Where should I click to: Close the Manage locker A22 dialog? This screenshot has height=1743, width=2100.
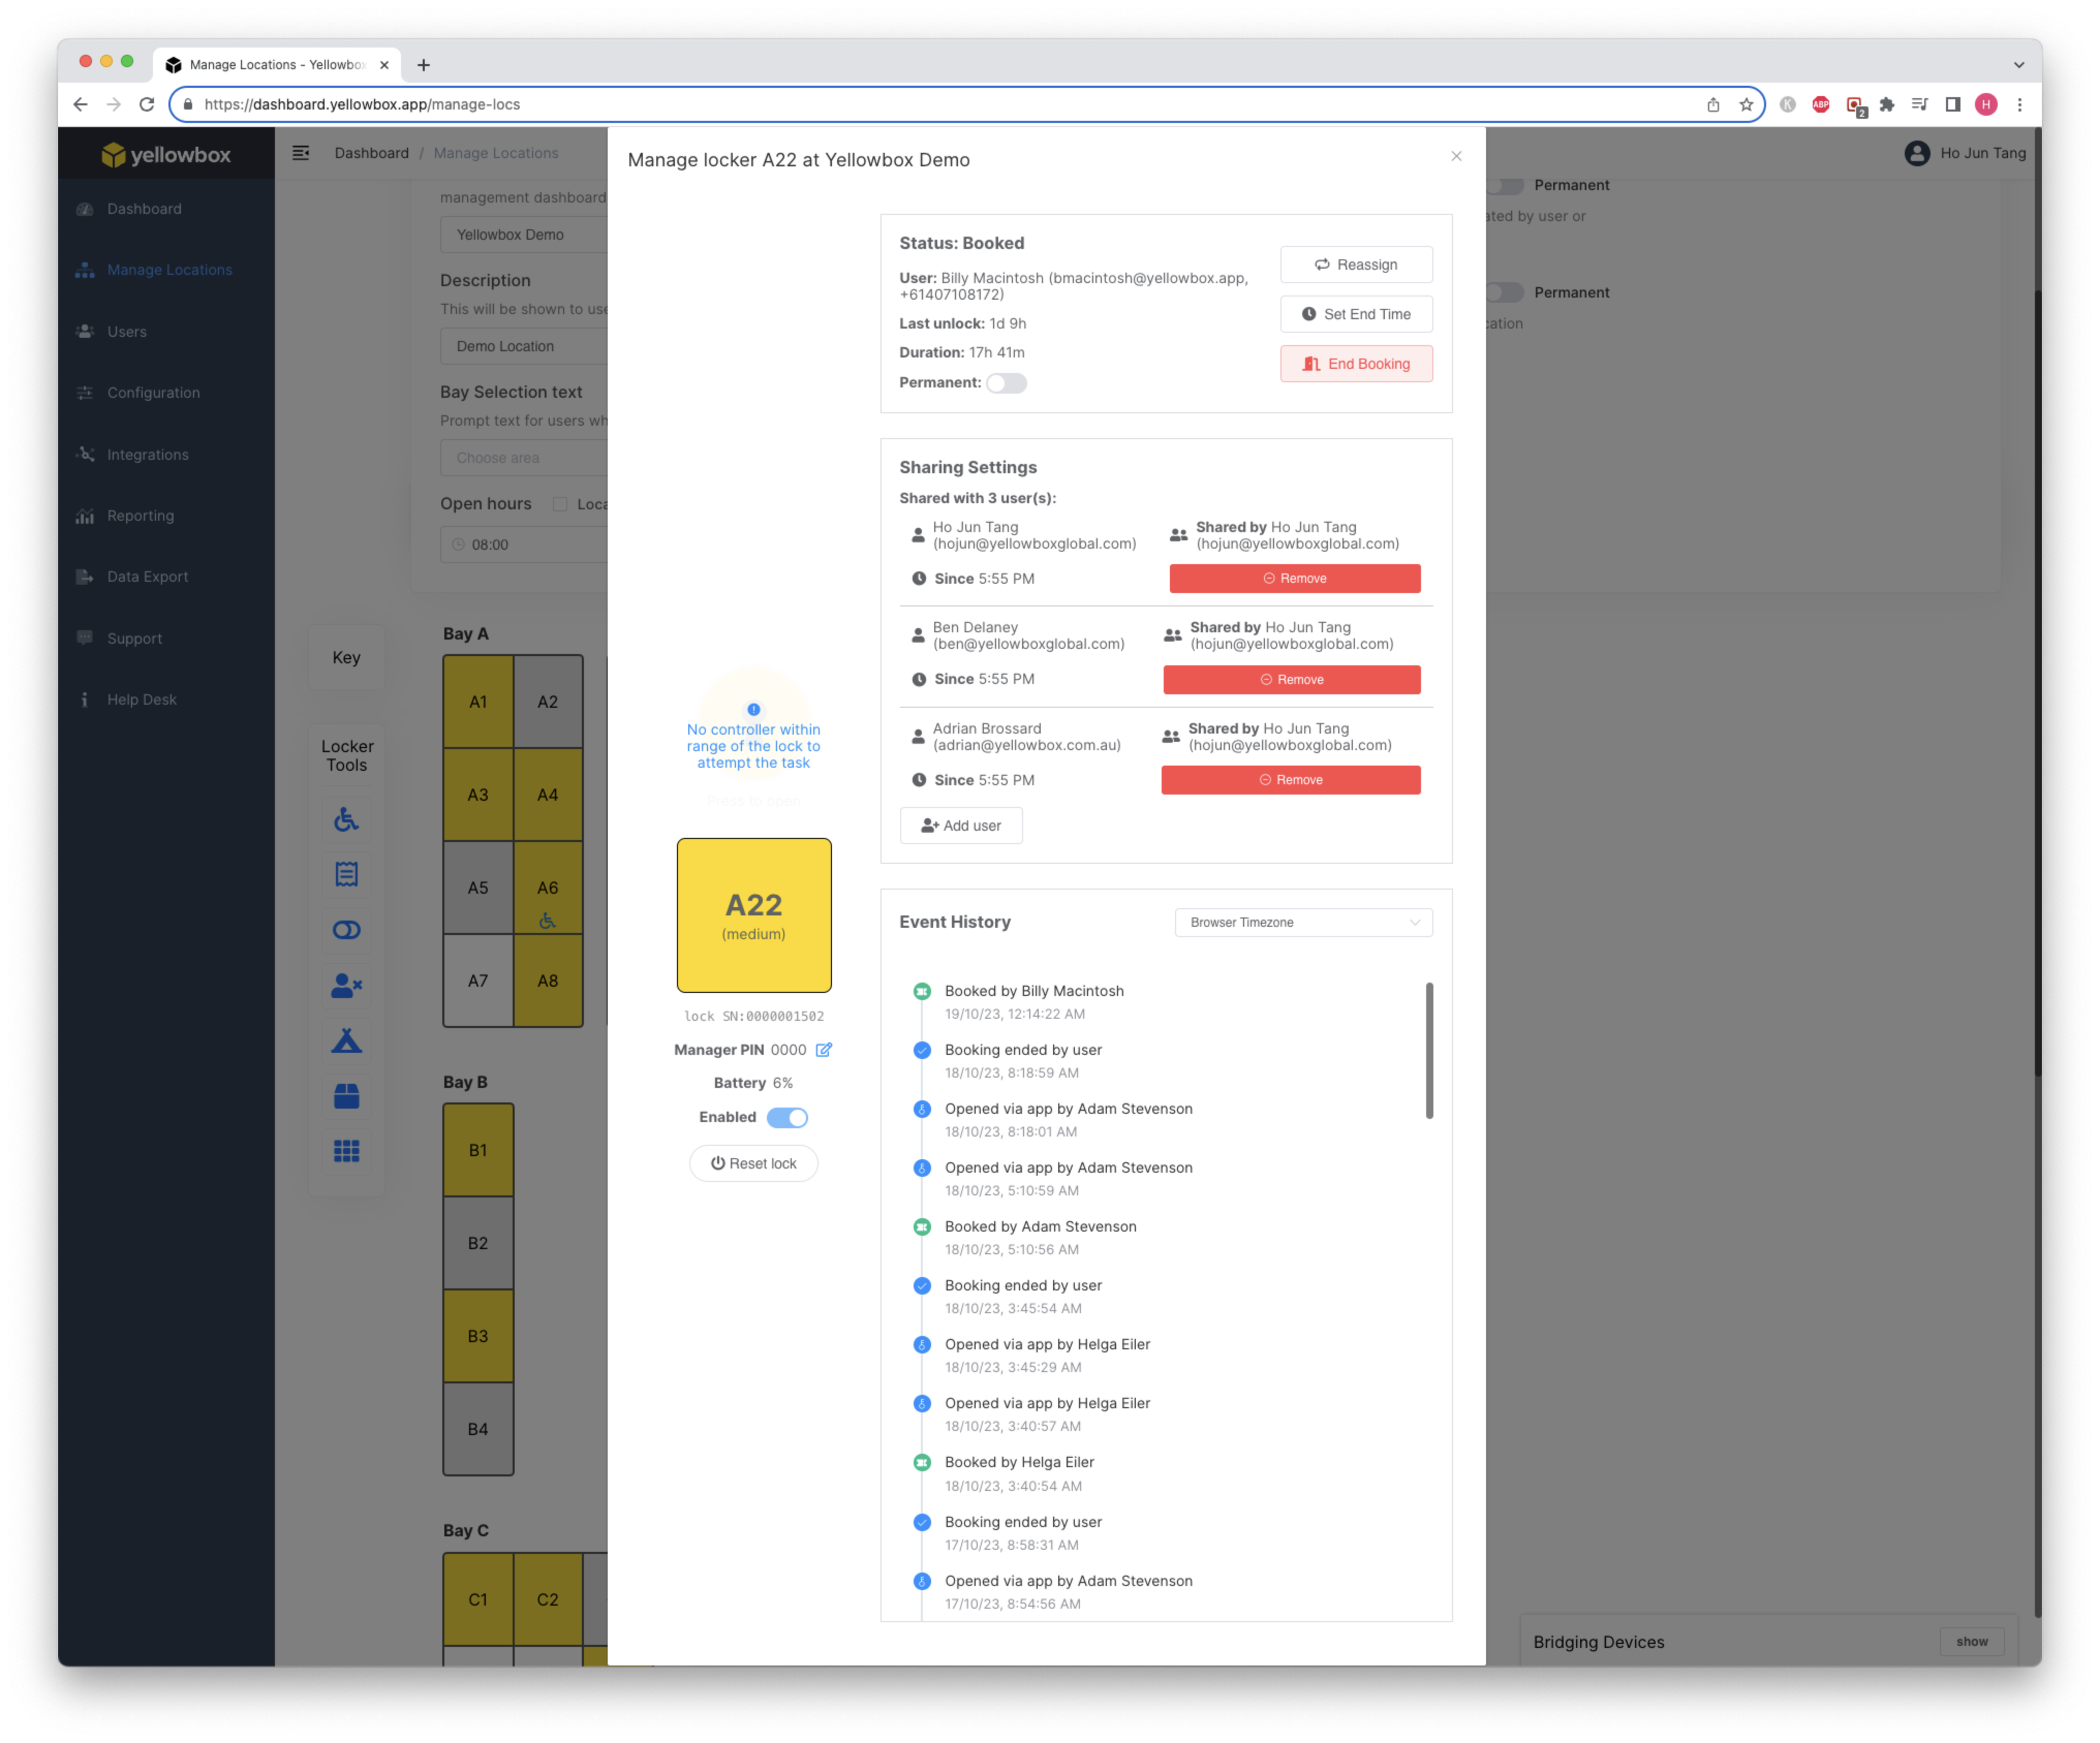coord(1456,156)
